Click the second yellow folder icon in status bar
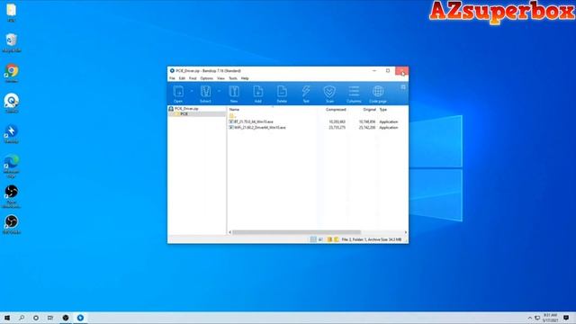Viewport: 576px width, 324px height. point(336,239)
